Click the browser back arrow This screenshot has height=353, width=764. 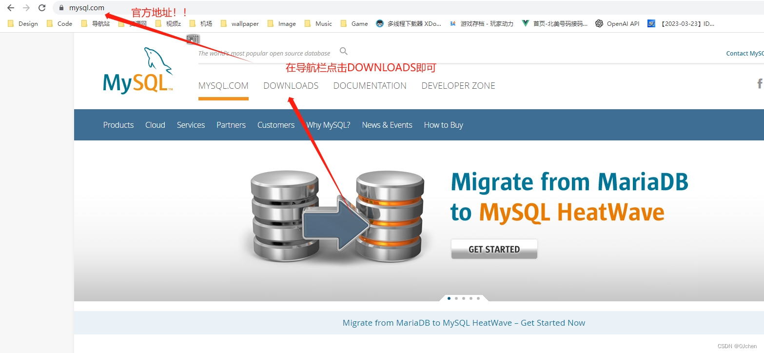pyautogui.click(x=11, y=8)
